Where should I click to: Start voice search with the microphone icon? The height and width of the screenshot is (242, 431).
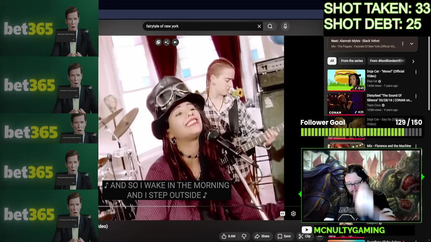285,26
